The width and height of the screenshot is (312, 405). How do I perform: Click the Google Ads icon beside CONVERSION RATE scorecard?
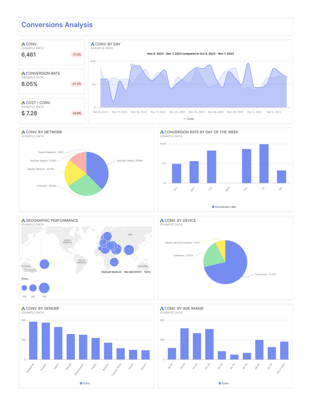pos(23,73)
